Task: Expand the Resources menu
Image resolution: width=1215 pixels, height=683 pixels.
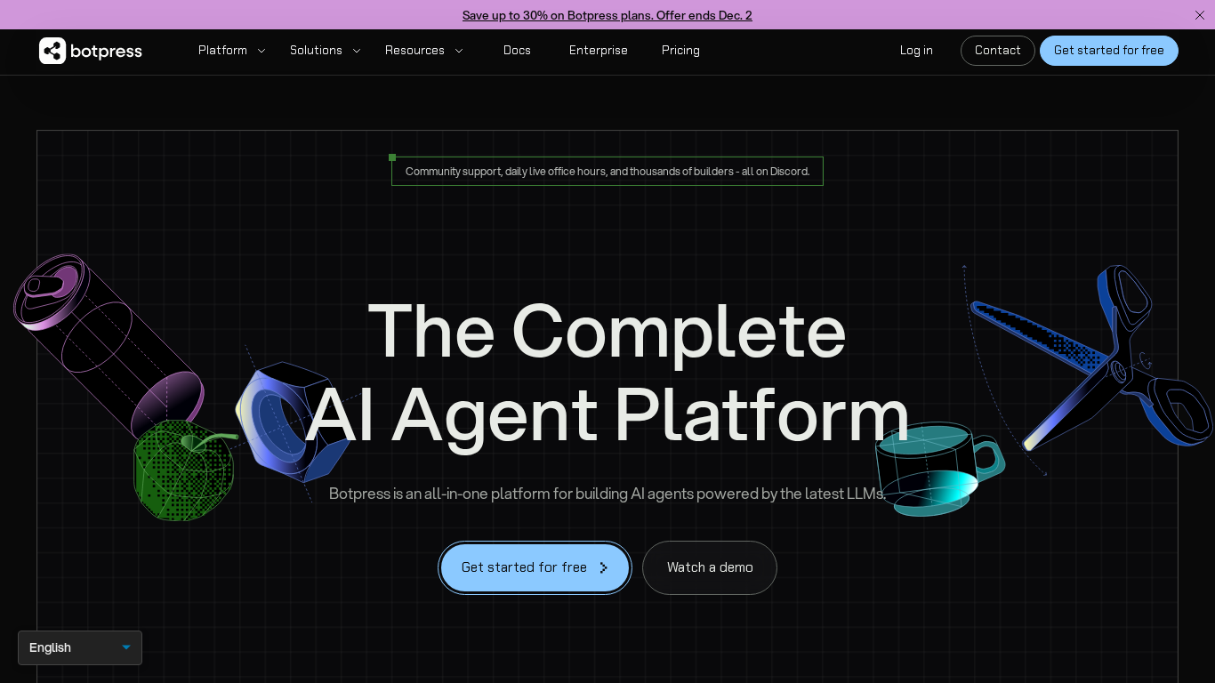Action: (414, 51)
